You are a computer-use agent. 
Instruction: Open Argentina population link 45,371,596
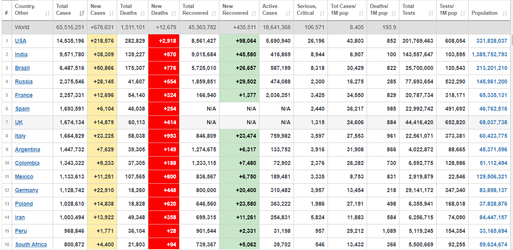click(x=493, y=149)
